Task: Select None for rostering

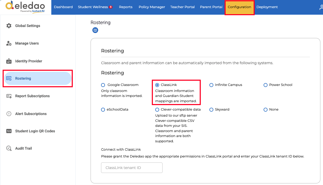Action: click(x=265, y=110)
